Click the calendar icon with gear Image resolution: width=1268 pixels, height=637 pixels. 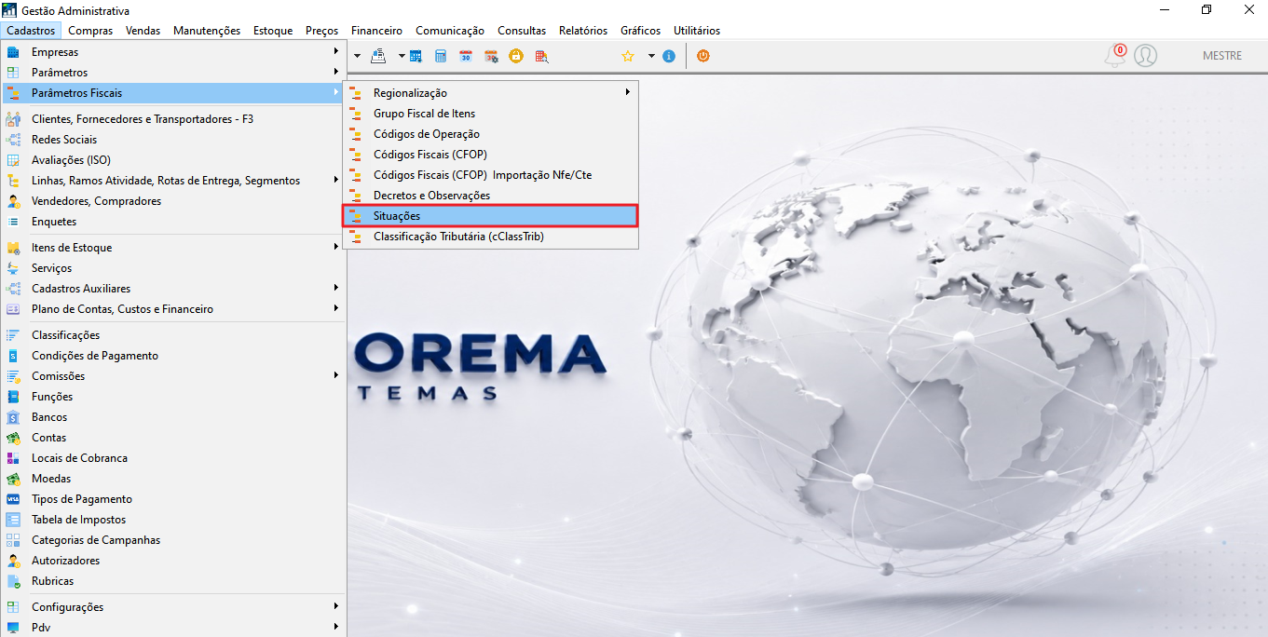[491, 56]
